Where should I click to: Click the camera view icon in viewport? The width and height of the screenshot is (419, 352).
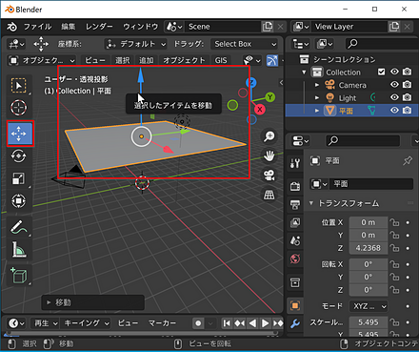coord(269,176)
